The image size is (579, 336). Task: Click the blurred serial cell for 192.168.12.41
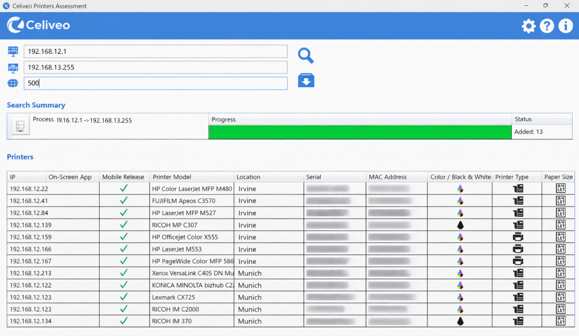pyautogui.click(x=335, y=201)
